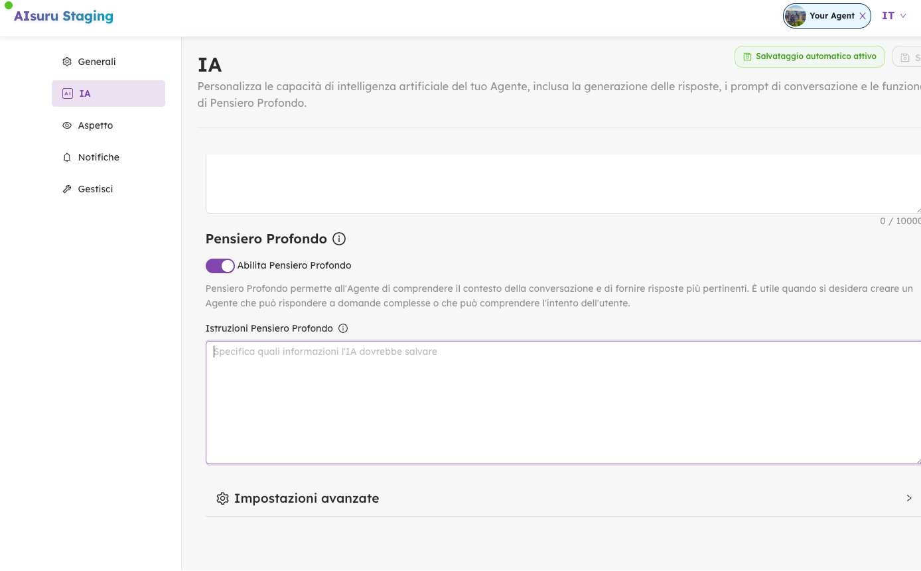This screenshot has width=921, height=571.
Task: Click inside the upper empty text area
Action: click(x=563, y=183)
